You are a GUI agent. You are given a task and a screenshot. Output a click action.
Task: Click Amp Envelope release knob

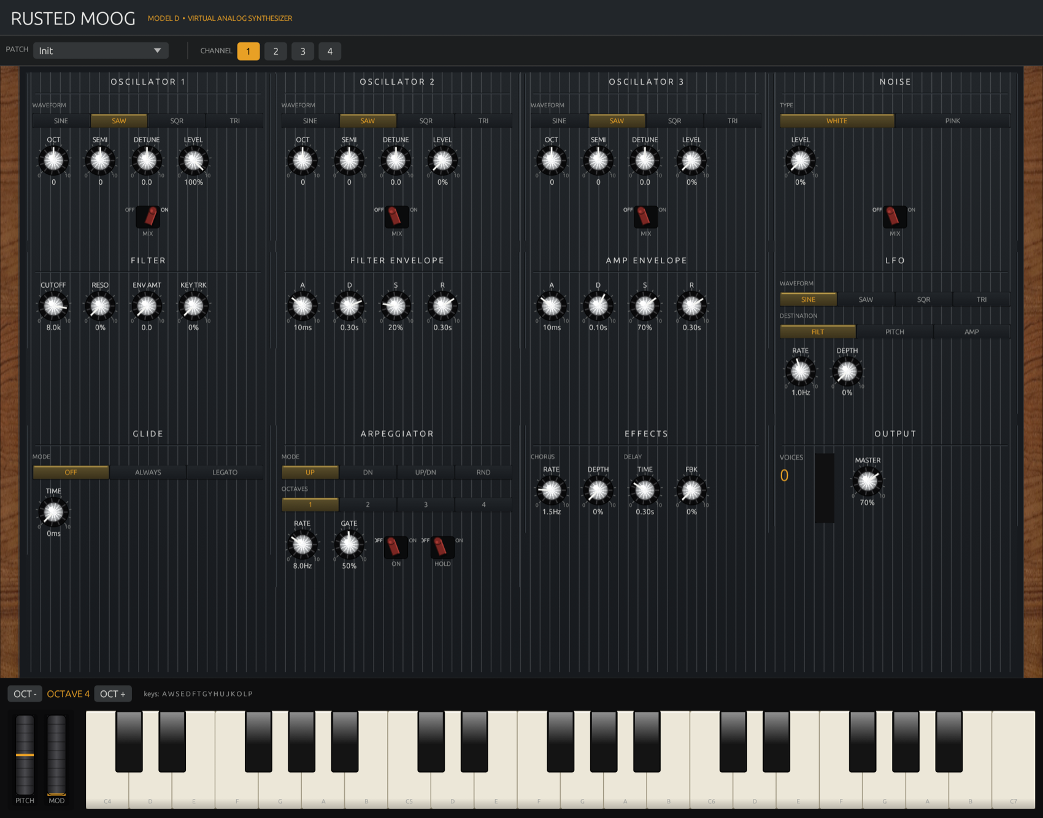[x=691, y=306]
